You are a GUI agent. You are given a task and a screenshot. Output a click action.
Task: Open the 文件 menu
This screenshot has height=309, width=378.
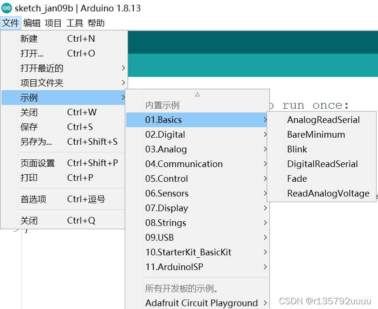(x=10, y=23)
